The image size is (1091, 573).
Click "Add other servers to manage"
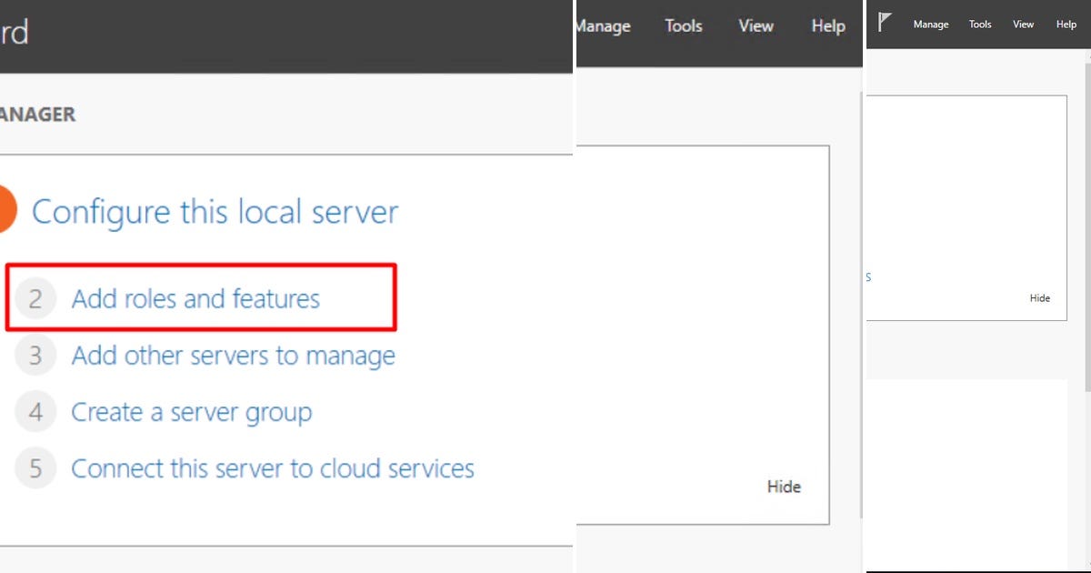233,355
